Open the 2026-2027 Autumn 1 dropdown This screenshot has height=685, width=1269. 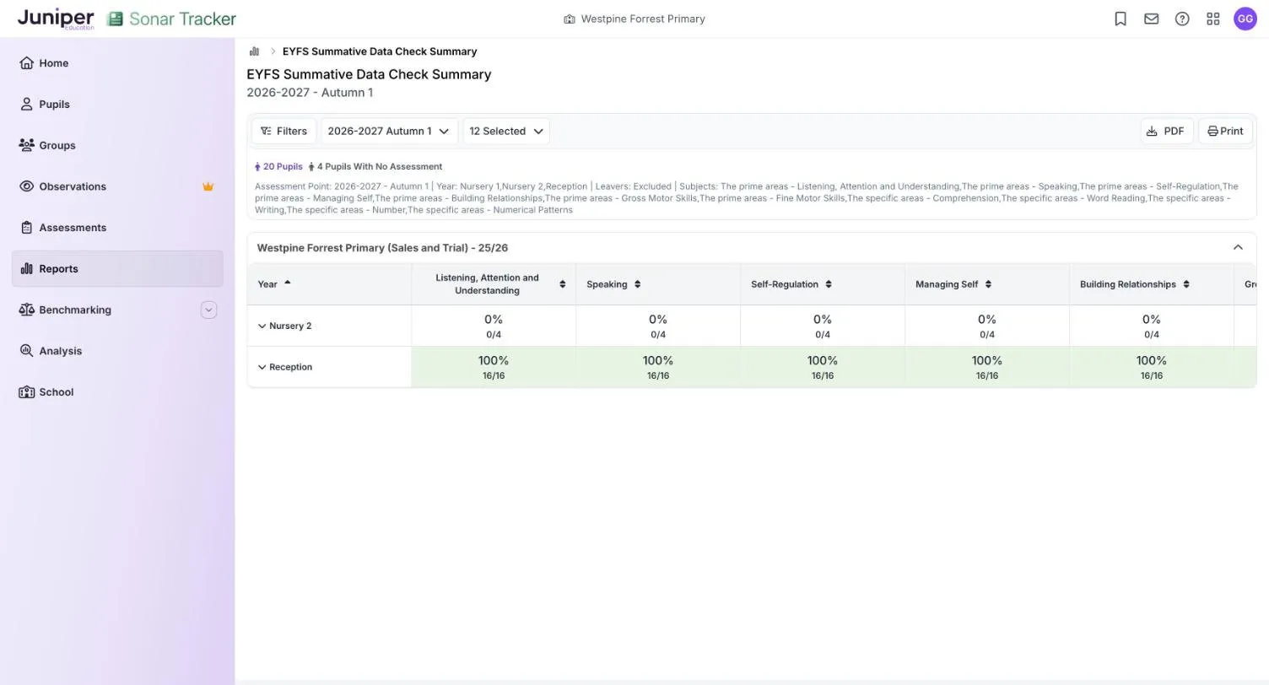[389, 132]
